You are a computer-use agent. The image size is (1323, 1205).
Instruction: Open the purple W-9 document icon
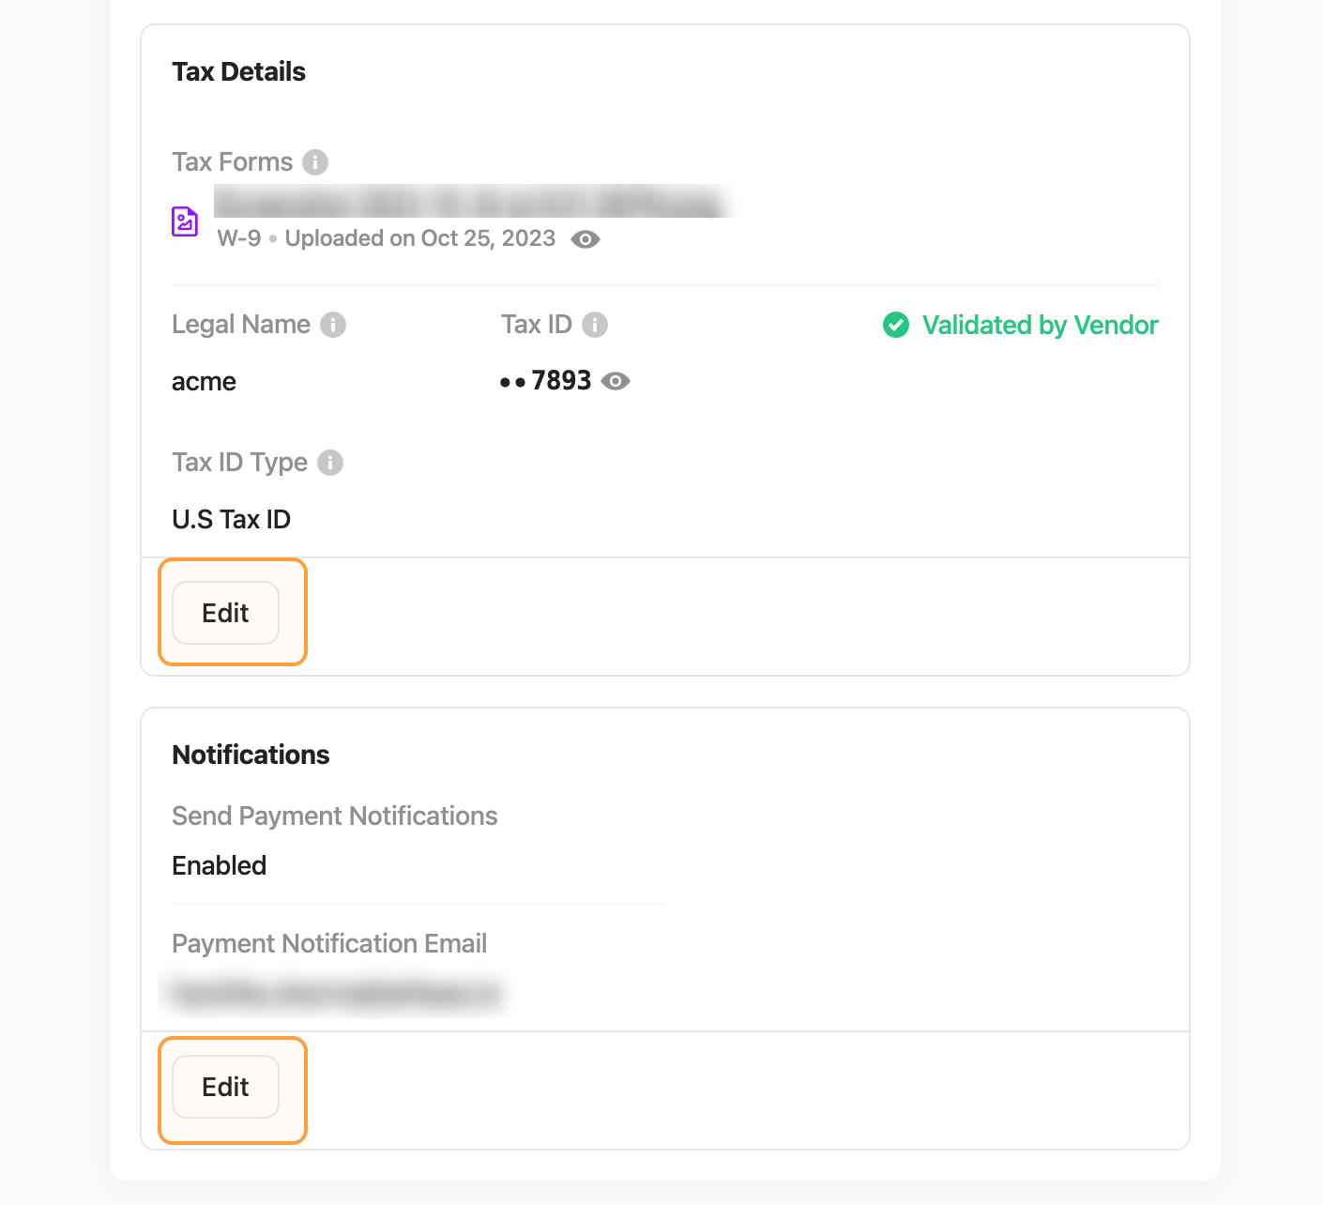[185, 221]
